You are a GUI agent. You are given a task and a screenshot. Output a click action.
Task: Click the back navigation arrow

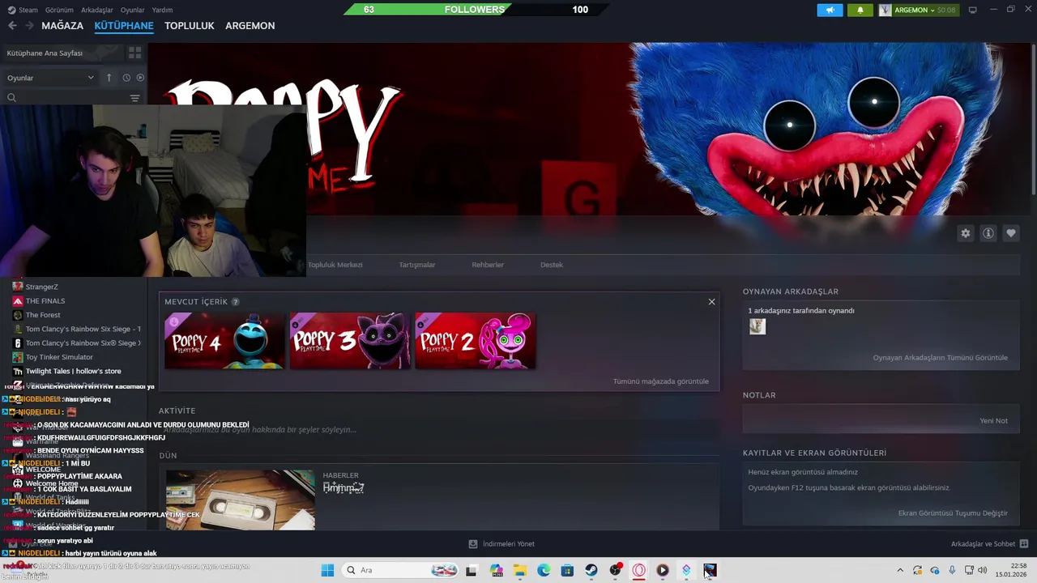pos(12,26)
